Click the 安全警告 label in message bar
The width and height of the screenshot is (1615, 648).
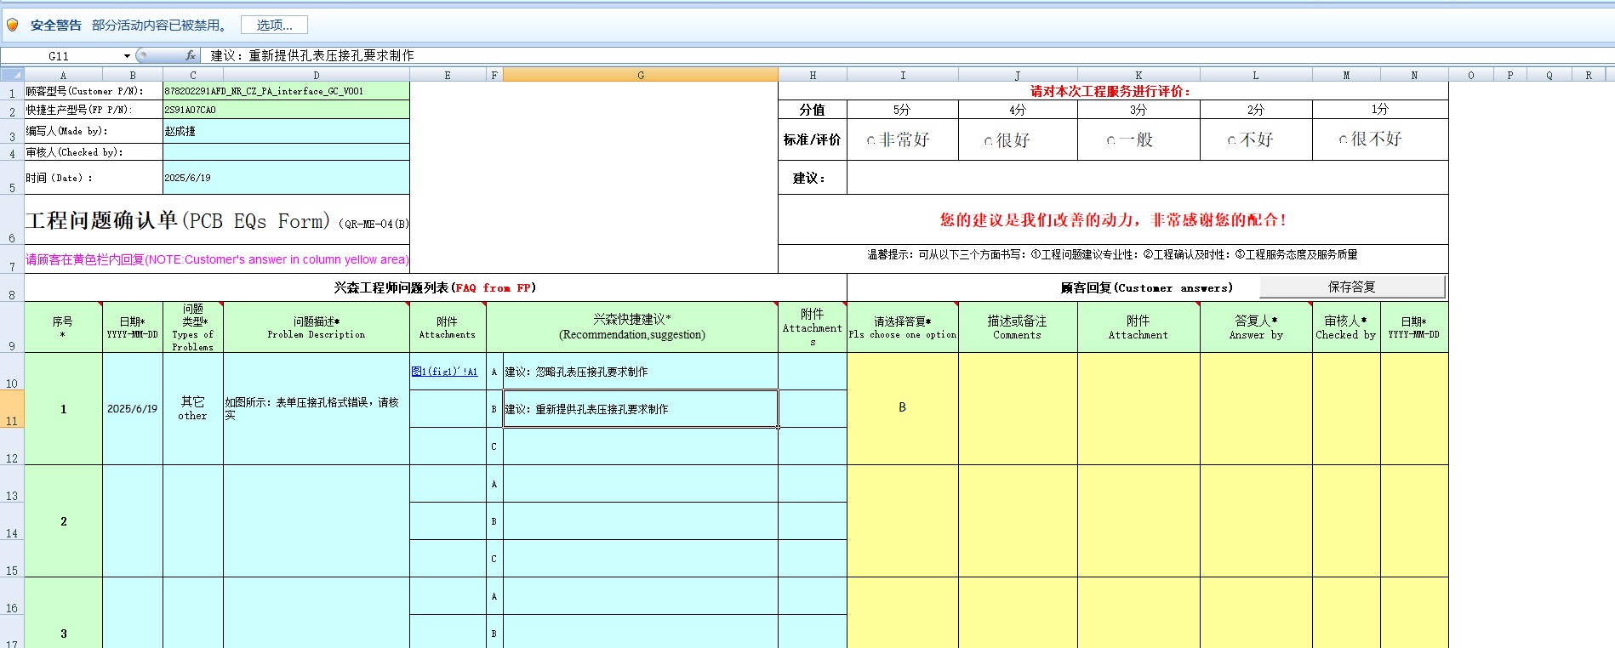[x=56, y=26]
